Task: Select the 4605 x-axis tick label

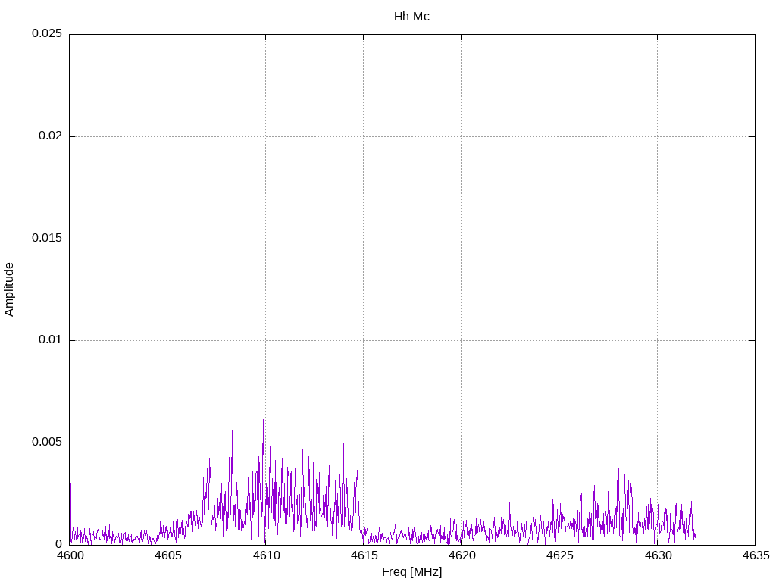Action: click(167, 556)
